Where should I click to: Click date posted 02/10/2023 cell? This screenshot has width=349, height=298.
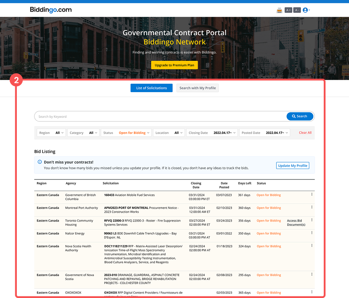click(x=224, y=208)
